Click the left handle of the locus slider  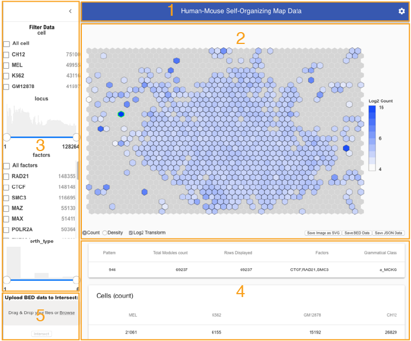pyautogui.click(x=7, y=137)
